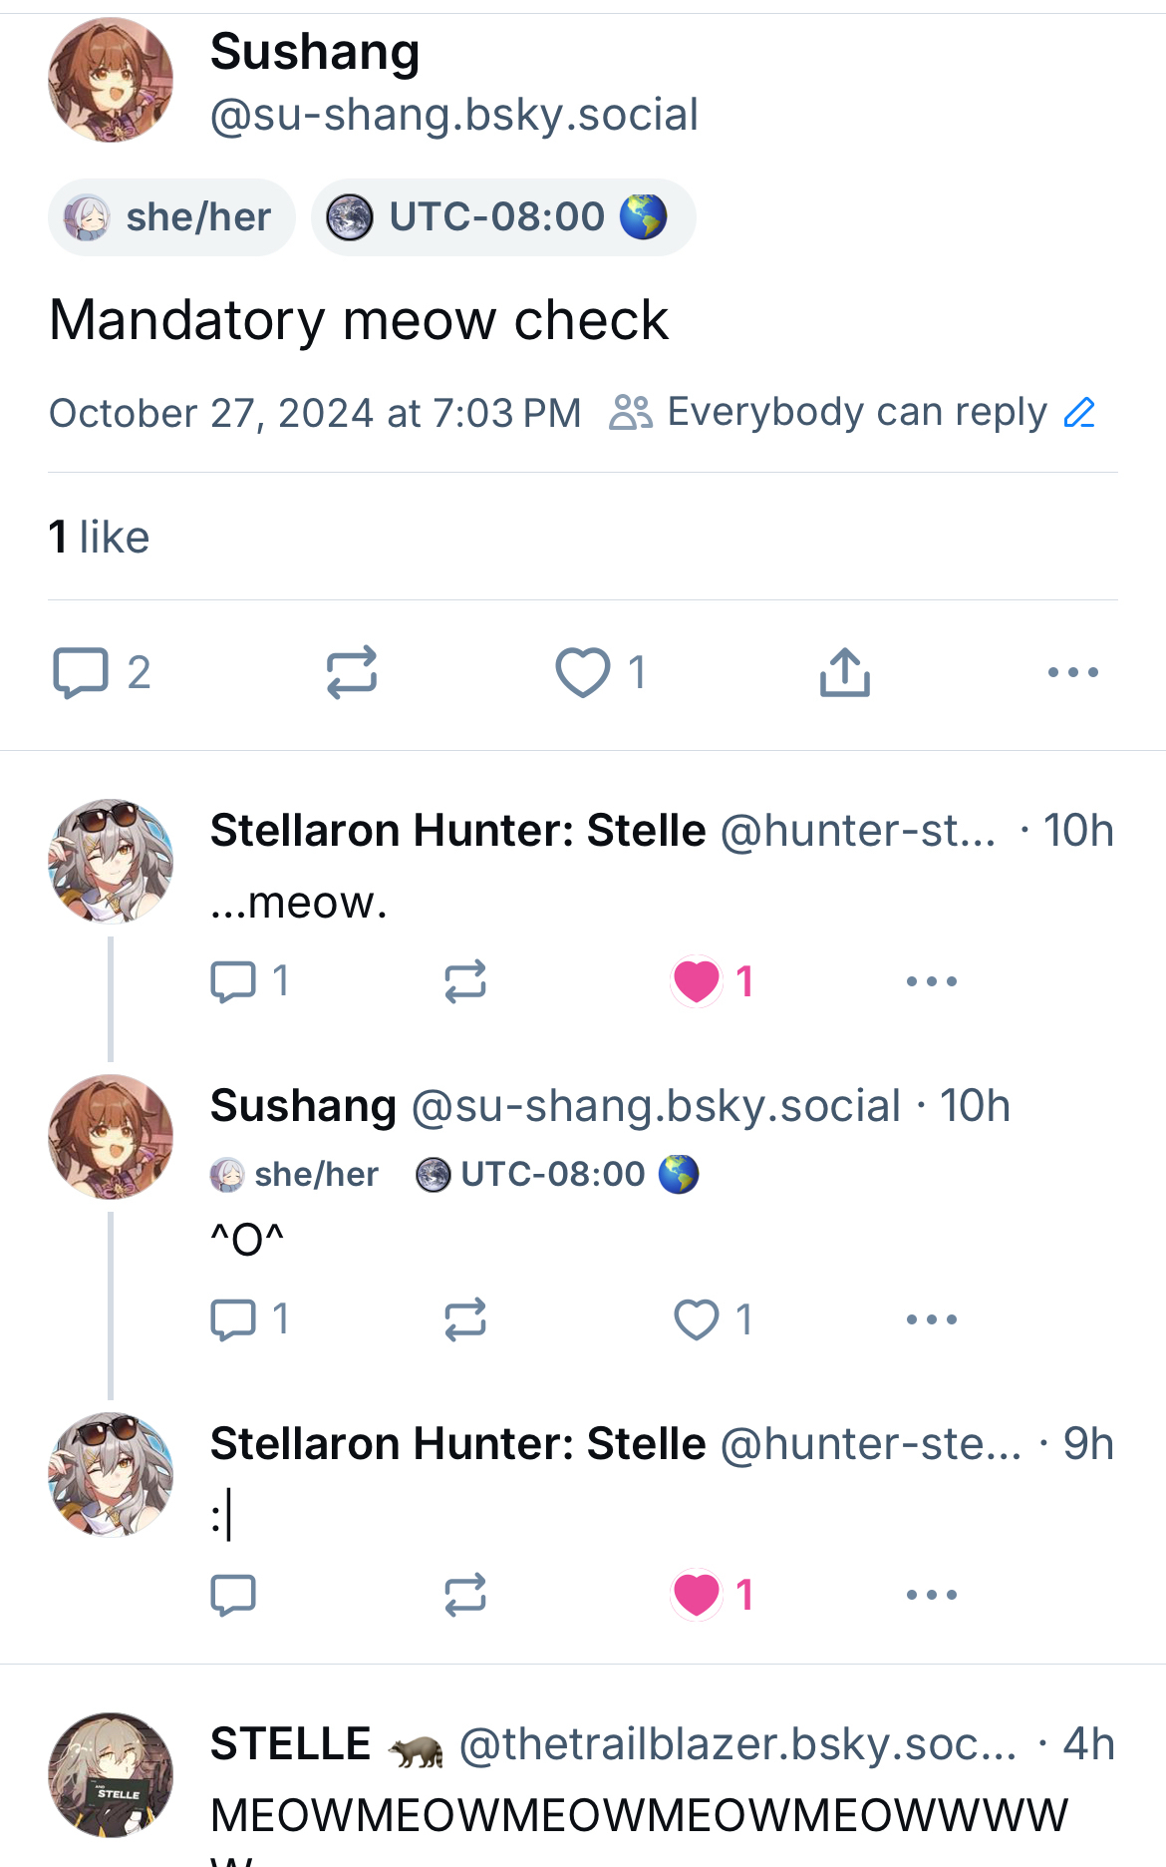This screenshot has height=1867, width=1166.
Task: Like Sushang's '^O^' reply
Action: coord(697,1319)
